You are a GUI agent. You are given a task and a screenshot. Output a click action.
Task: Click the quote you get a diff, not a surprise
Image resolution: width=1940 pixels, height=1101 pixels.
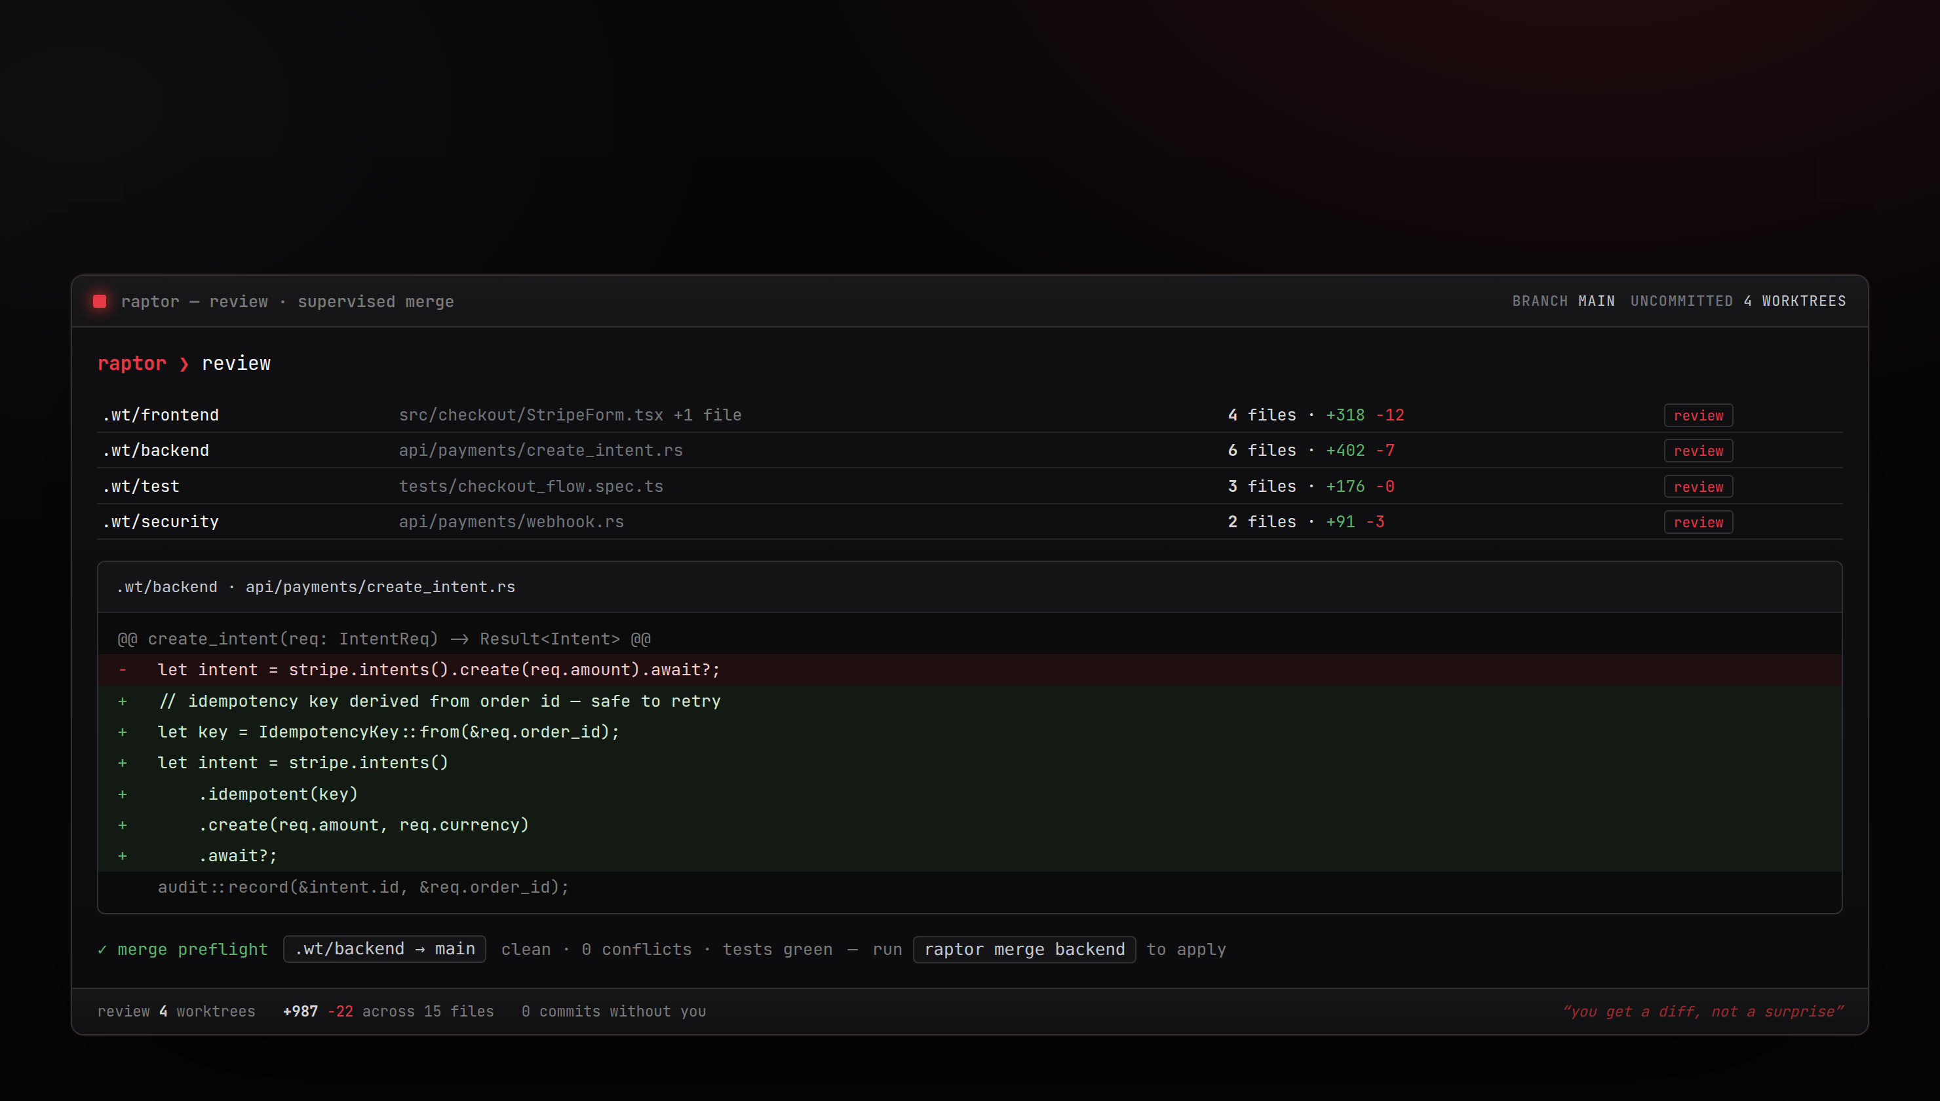coord(1703,1012)
